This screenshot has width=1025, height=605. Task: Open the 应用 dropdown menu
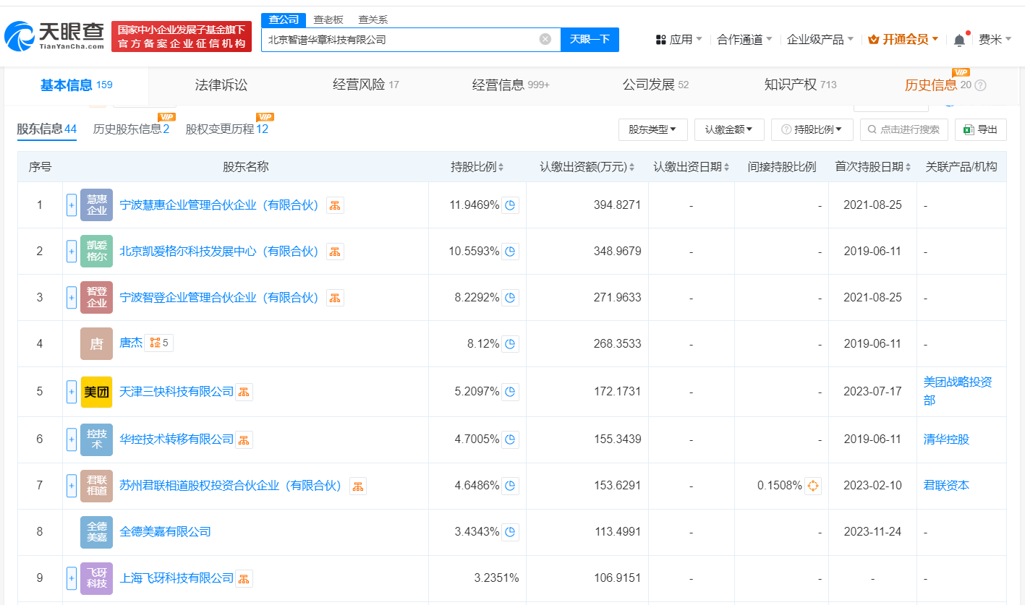679,40
